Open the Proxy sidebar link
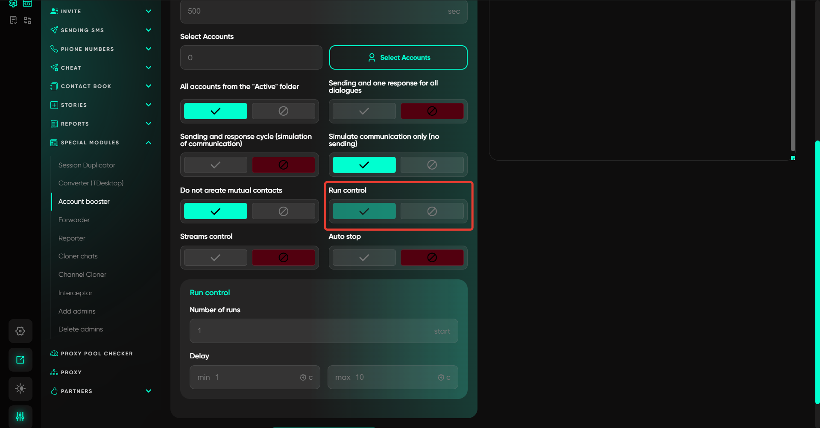Viewport: 820px width, 428px height. click(71, 372)
